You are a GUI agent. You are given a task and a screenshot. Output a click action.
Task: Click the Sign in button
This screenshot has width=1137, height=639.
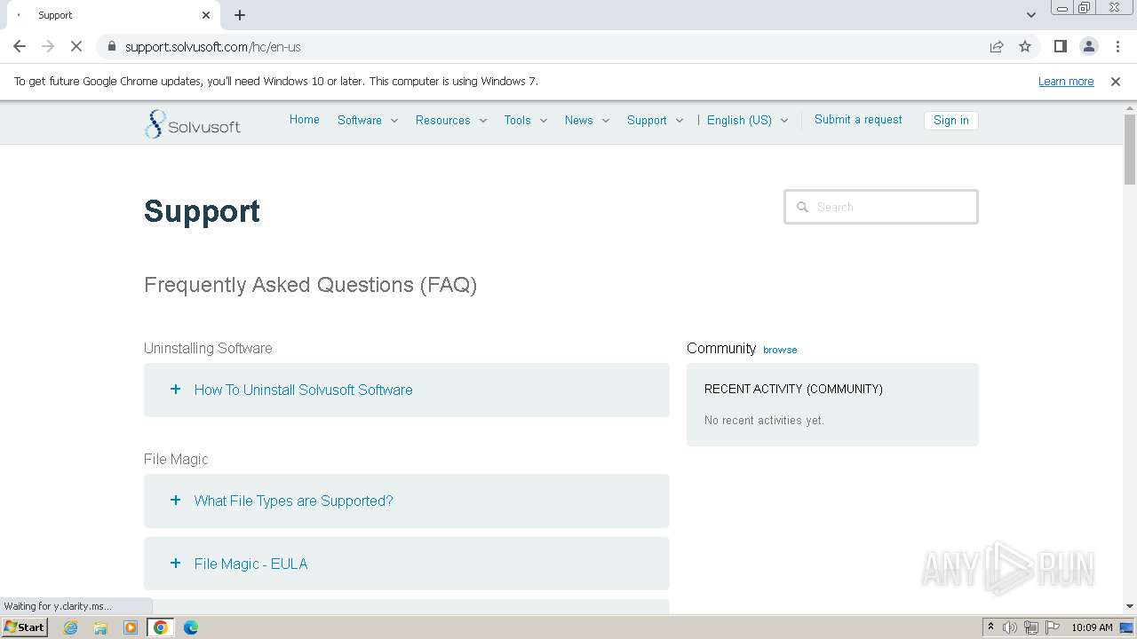[950, 121]
